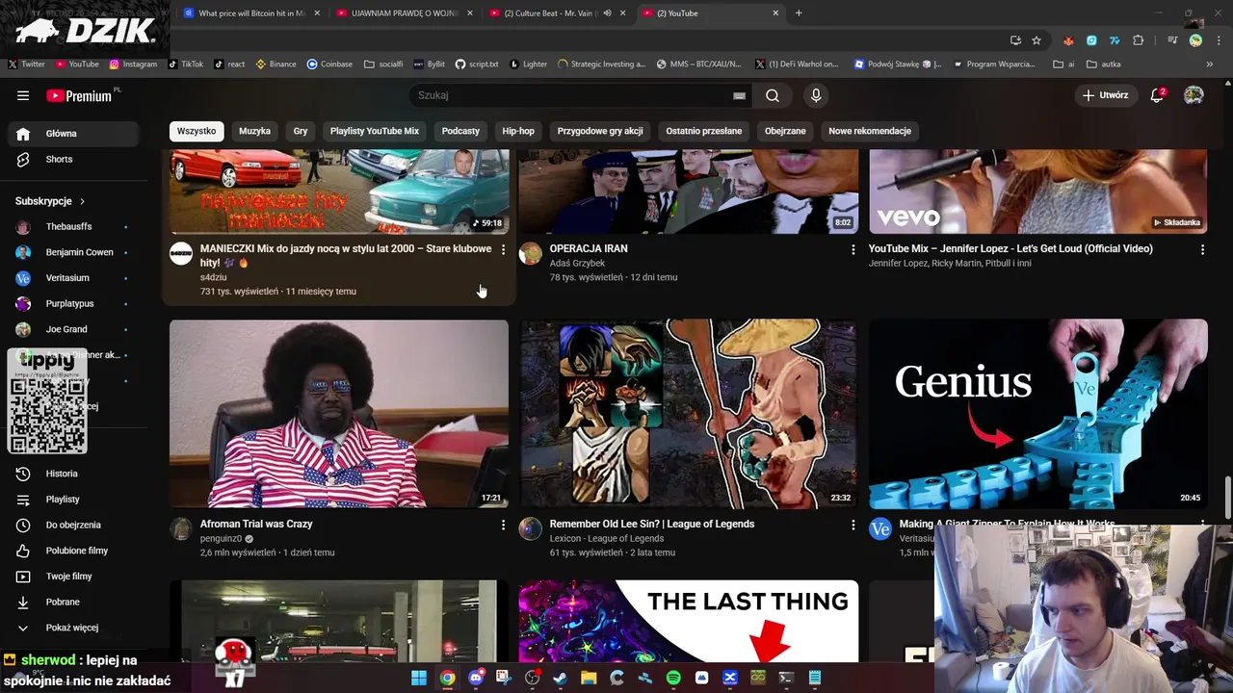
Task: Select the Playlisty YouTube Mix chip
Action: (x=375, y=131)
